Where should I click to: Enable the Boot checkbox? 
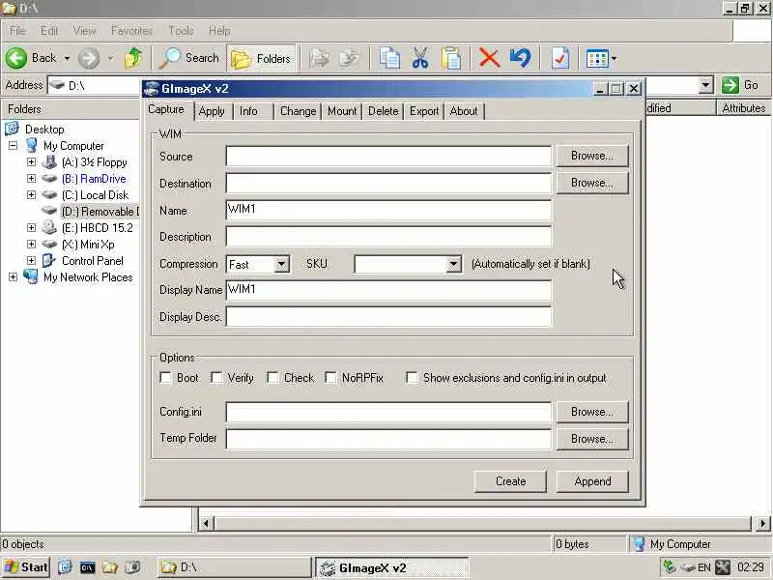(165, 378)
